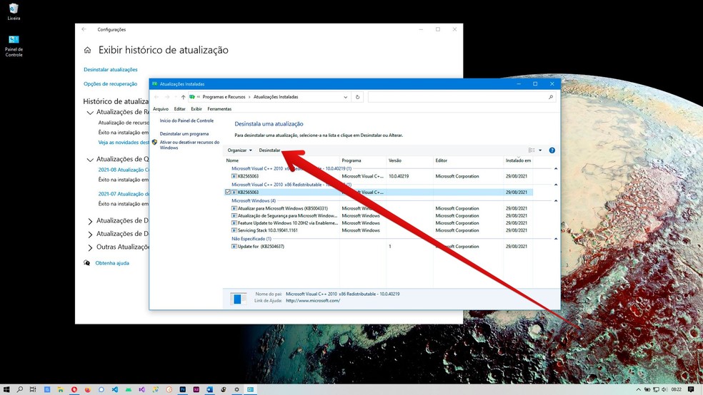Open the Ferramentas menu

[x=219, y=108]
